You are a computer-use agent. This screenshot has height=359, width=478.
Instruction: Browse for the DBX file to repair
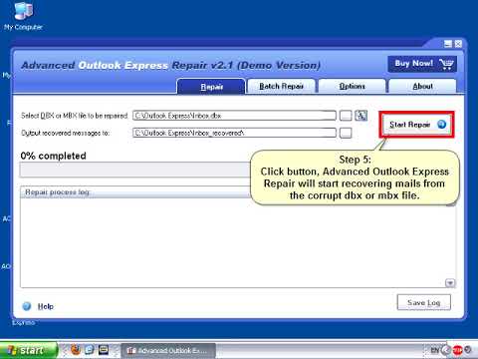346,116
